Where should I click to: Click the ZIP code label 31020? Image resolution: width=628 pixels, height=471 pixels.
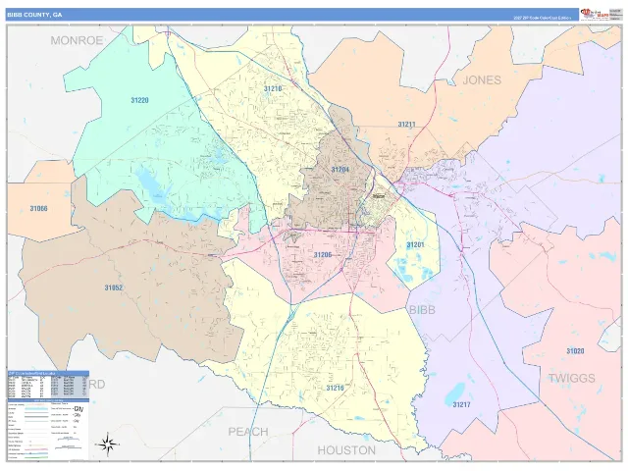[x=575, y=351]
